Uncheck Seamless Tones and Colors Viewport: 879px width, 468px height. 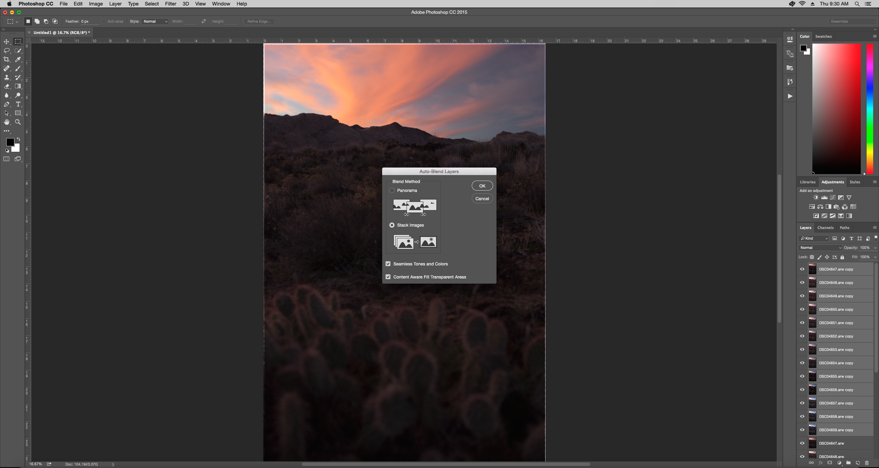(x=388, y=264)
